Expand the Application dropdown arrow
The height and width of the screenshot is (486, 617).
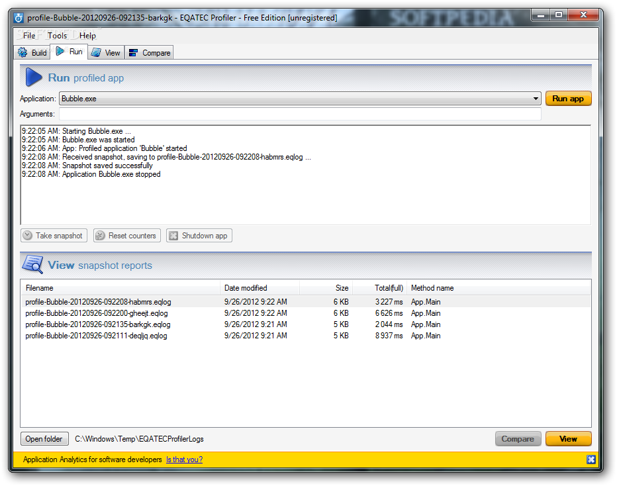[536, 99]
